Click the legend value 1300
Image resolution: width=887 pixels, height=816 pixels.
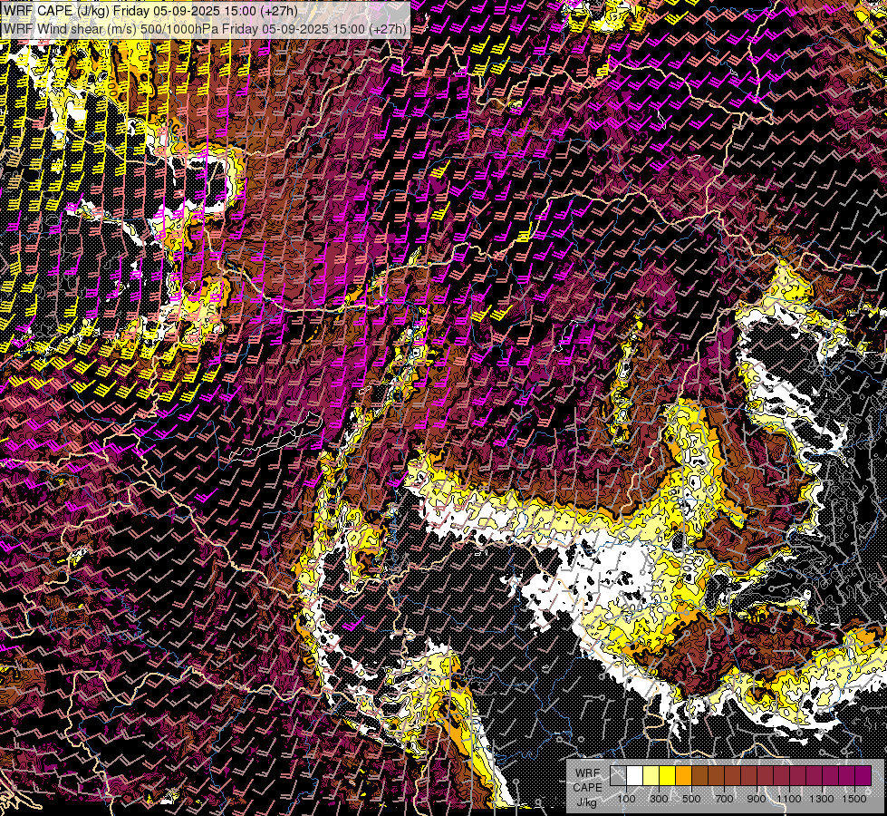(x=822, y=799)
